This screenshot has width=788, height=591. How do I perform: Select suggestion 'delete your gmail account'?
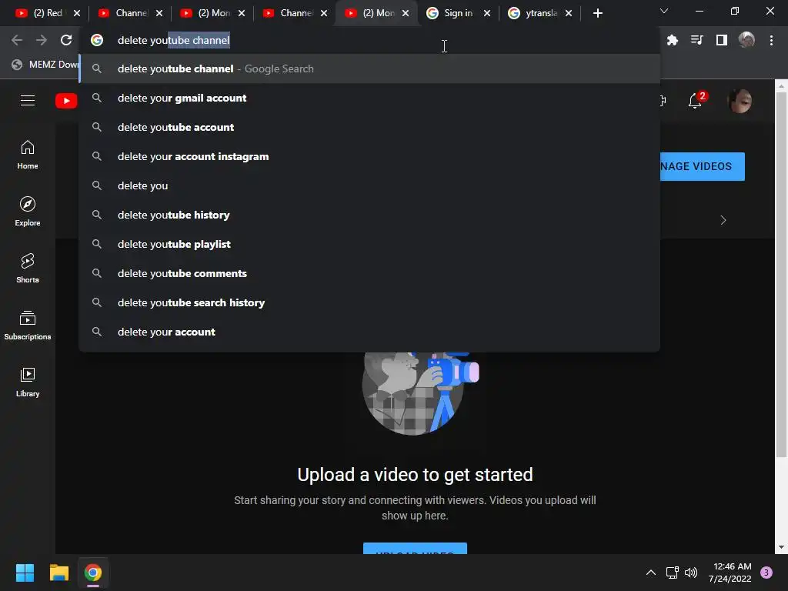coord(369,98)
